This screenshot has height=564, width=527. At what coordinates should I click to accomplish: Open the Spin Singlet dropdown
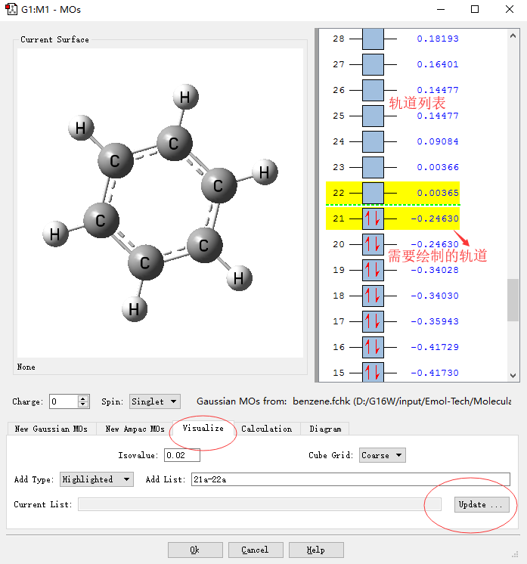click(154, 401)
